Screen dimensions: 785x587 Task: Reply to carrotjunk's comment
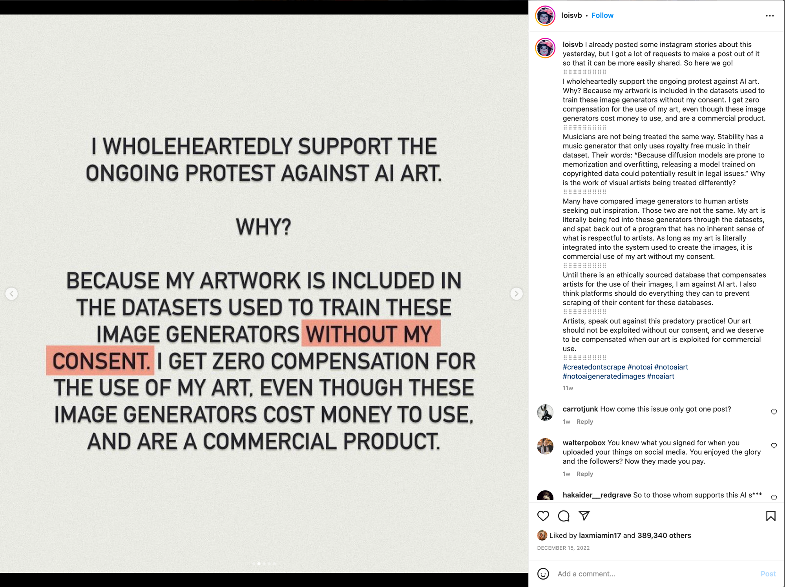[584, 421]
